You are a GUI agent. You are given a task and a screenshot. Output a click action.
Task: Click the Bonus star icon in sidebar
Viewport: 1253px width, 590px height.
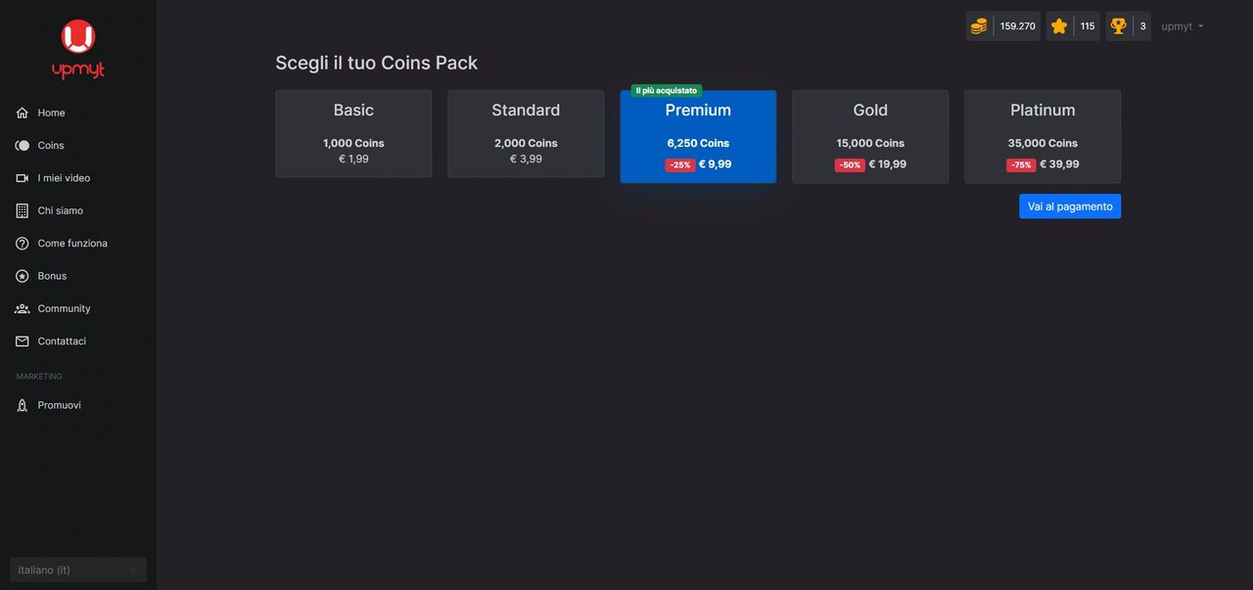[22, 275]
